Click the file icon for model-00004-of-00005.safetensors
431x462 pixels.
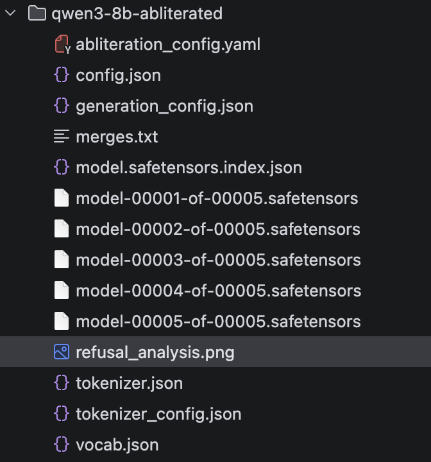tap(62, 291)
